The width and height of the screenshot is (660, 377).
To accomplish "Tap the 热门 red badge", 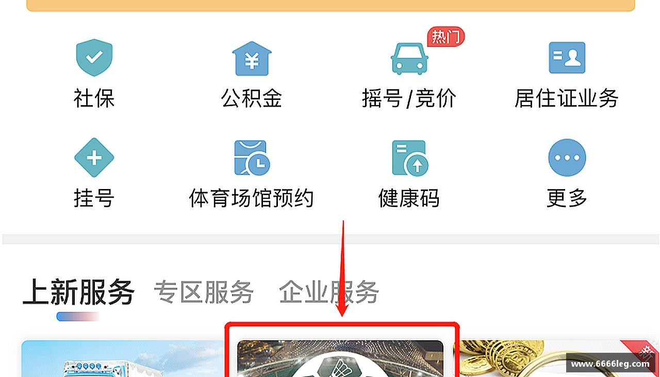I will click(446, 37).
